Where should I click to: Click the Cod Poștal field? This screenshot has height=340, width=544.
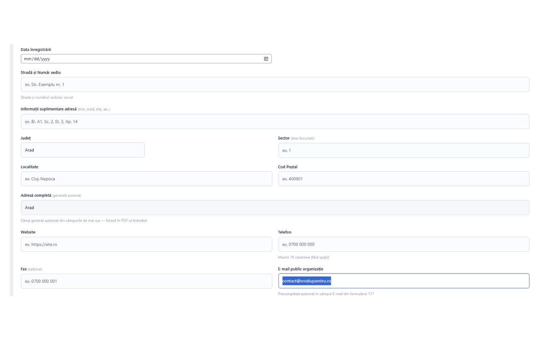point(404,179)
